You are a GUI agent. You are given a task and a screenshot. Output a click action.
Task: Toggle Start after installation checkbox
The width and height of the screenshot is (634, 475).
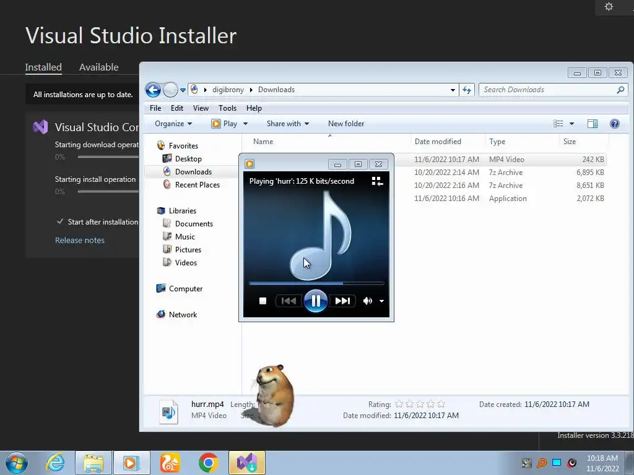(x=60, y=221)
